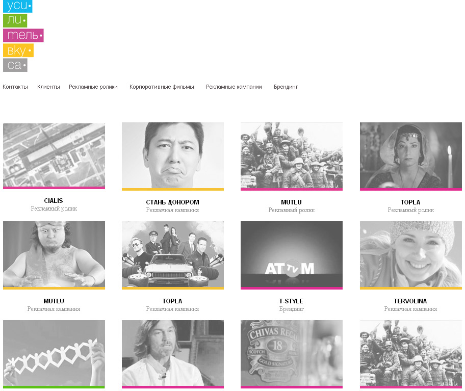Viewport: 465px width, 391px height.
Task: Click the yellow 'вку' logo block
Action: coord(18,50)
